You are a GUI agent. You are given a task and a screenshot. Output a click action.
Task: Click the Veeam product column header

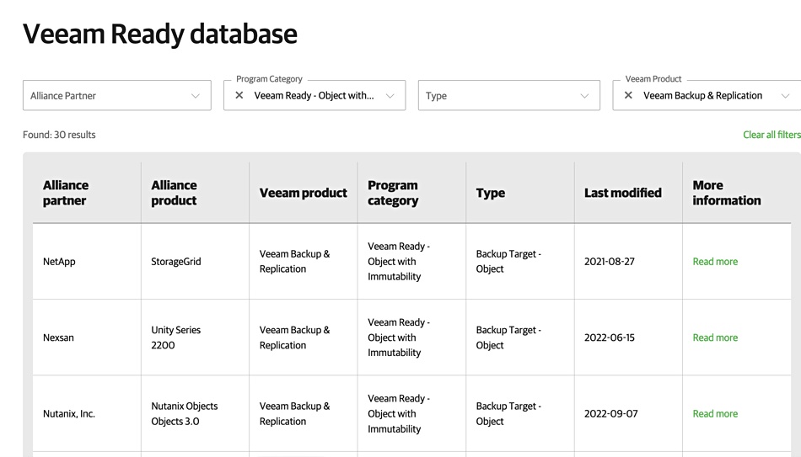point(303,193)
